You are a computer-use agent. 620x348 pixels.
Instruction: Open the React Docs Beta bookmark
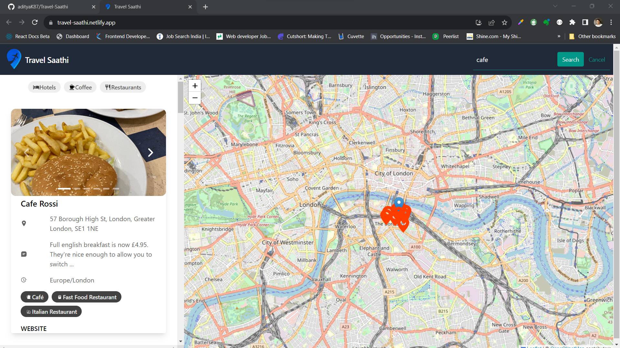pos(28,36)
